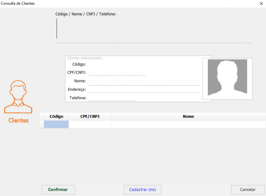Focus the Código / Nome / CNPJ / Telefone search box
The width and height of the screenshot is (266, 196).
pos(153,29)
